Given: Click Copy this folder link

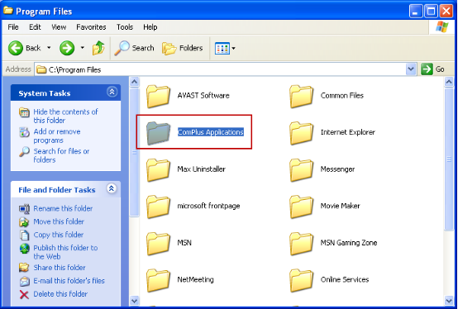Looking at the screenshot, I should 59,235.
